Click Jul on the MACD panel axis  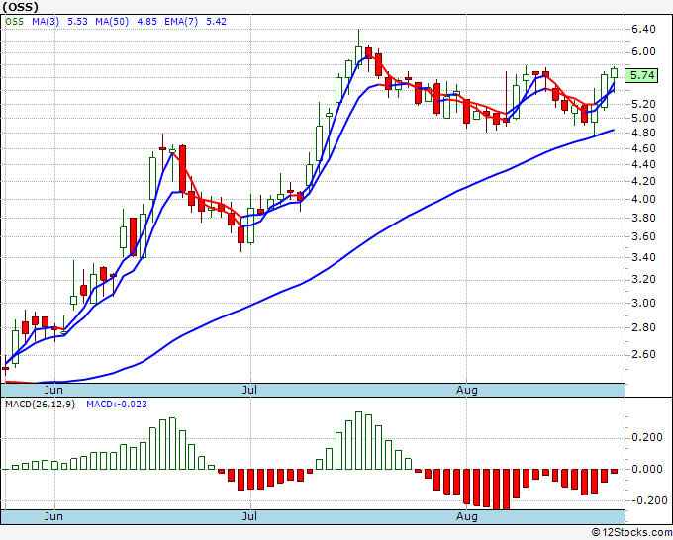pos(249,516)
